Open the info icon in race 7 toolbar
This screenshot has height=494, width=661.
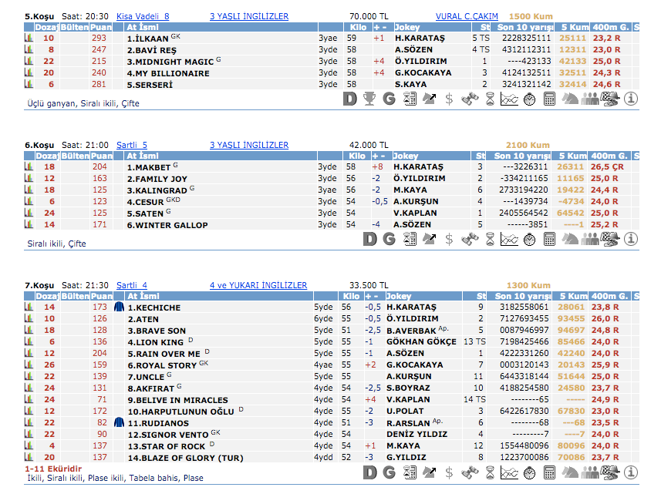pos(631,472)
